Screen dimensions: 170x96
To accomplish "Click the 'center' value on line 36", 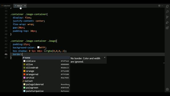I will pyautogui.click(x=40, y=21).
